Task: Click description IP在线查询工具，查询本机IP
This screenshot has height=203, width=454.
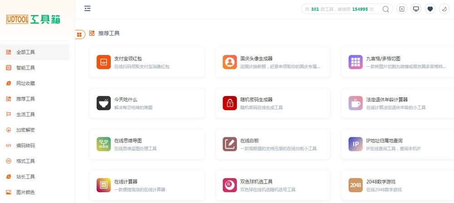Action: click(393, 149)
